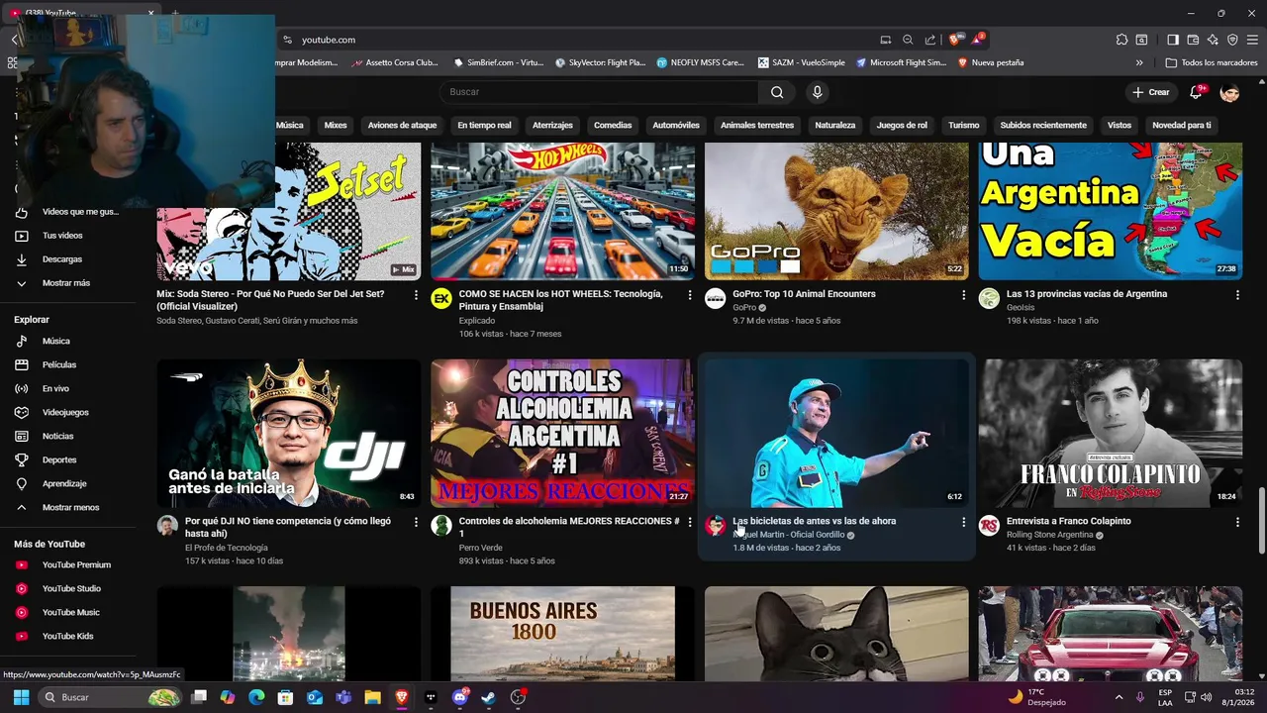Click the share page icon in address bar
The height and width of the screenshot is (713, 1267).
930,40
